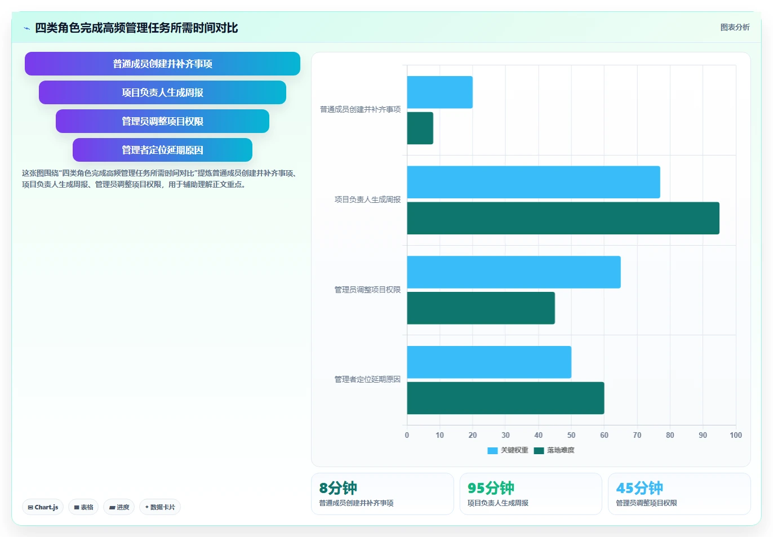Screen dimensions: 773x537
Task: Click the 数据卡片 tag chip
Action: 160,507
